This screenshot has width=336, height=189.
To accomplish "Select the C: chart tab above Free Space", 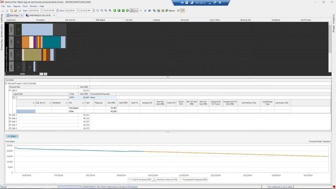I will tap(12, 136).
